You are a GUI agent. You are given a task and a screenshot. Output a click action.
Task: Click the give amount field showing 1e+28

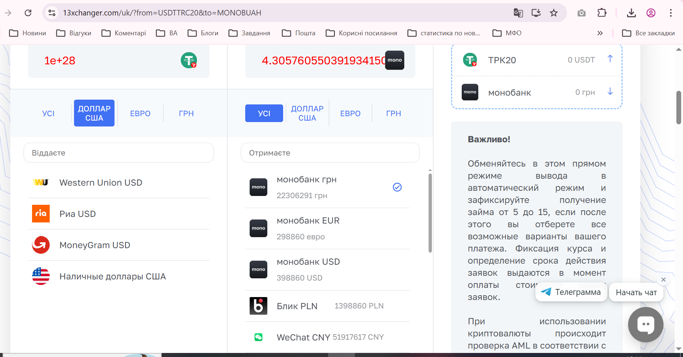[119, 61]
